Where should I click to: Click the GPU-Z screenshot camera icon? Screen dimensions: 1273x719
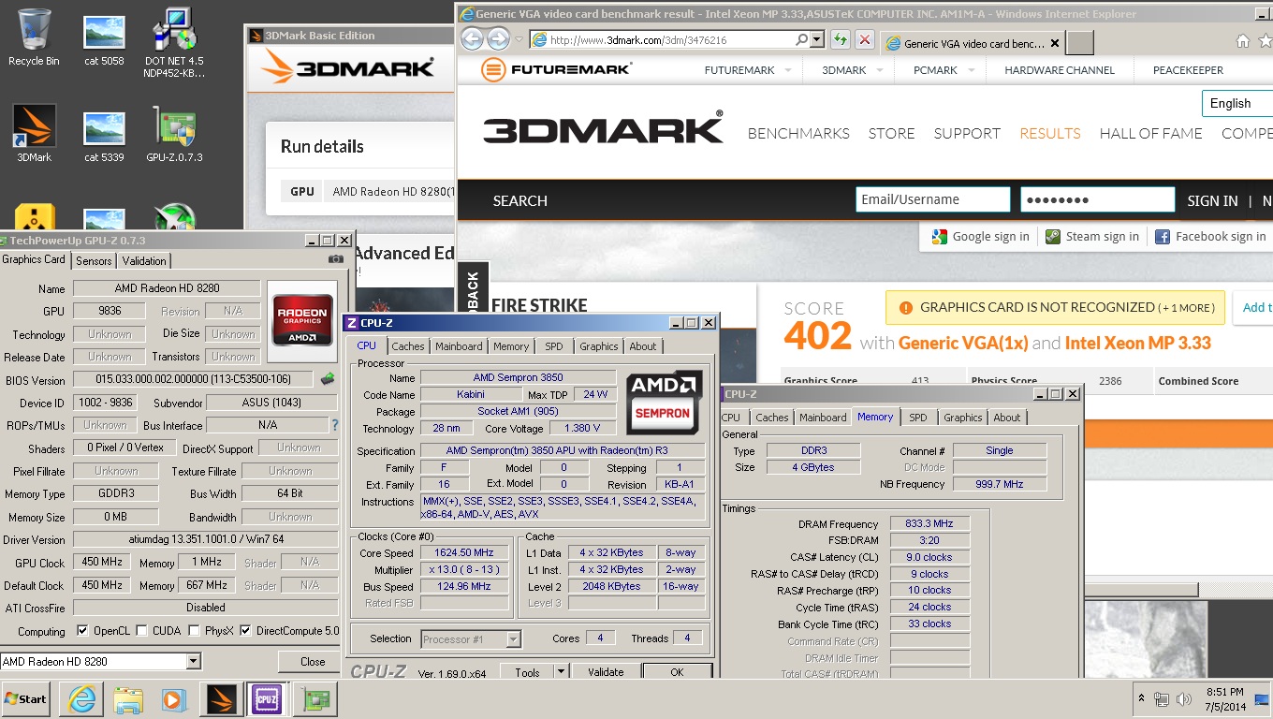point(336,259)
